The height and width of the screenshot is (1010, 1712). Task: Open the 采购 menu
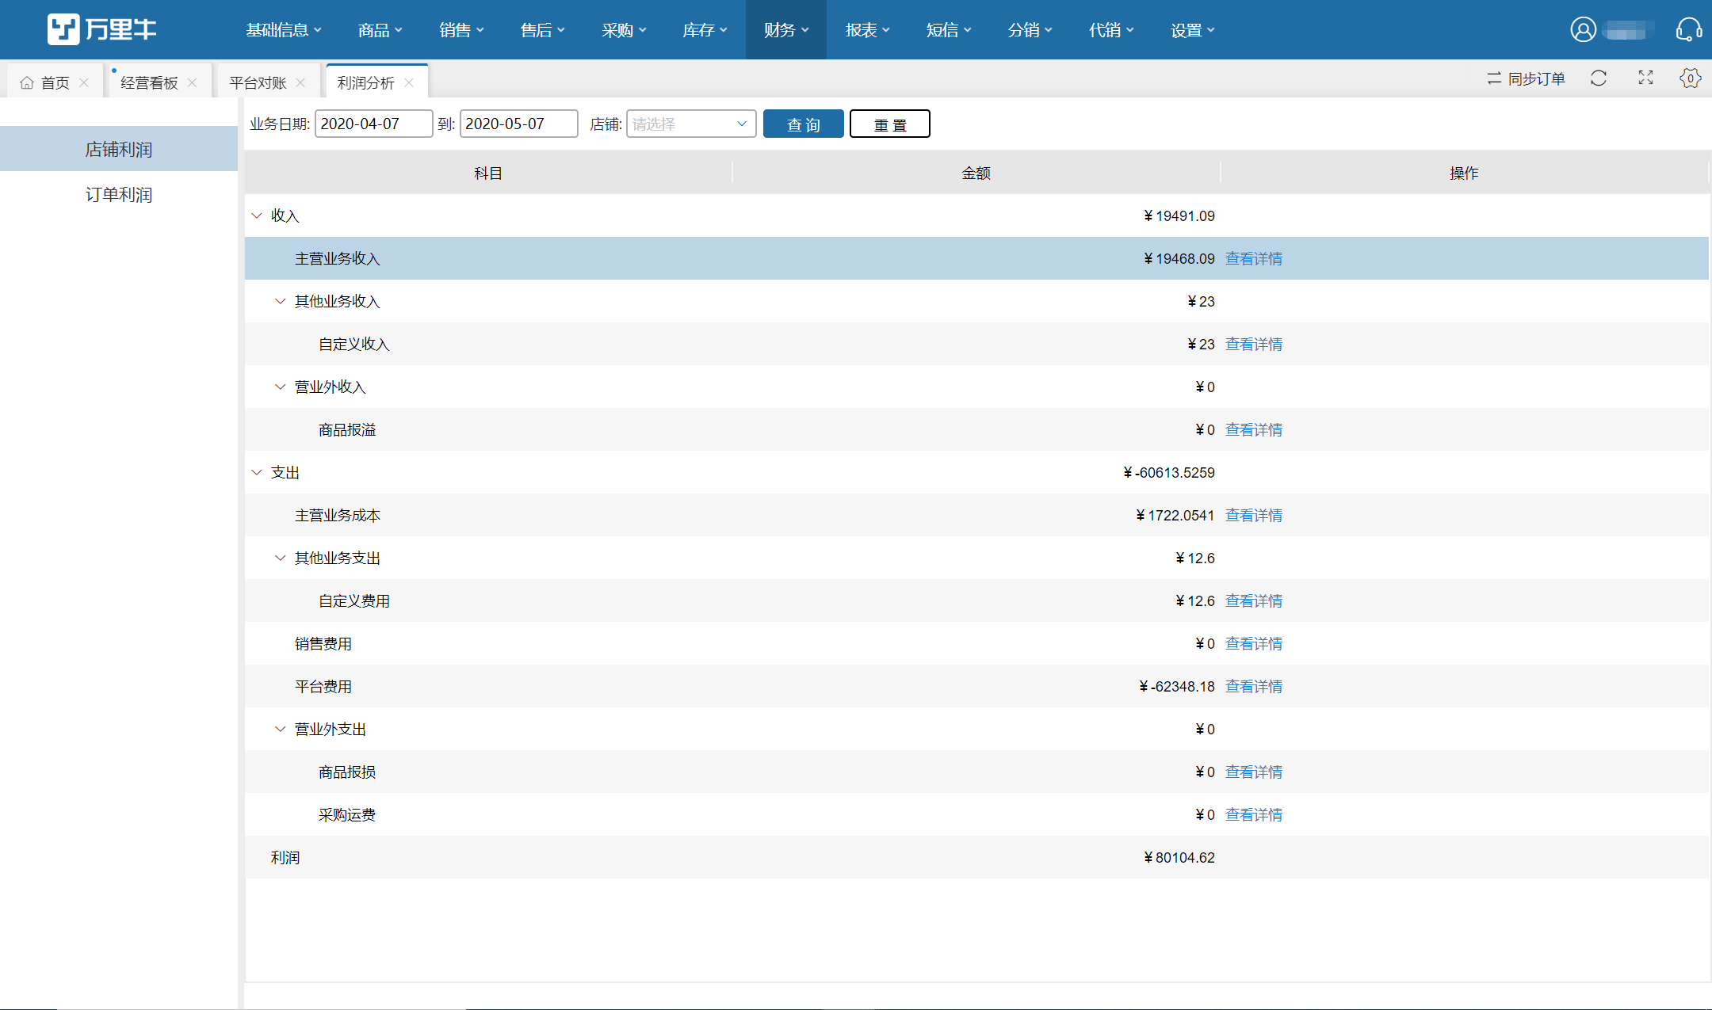click(x=625, y=30)
